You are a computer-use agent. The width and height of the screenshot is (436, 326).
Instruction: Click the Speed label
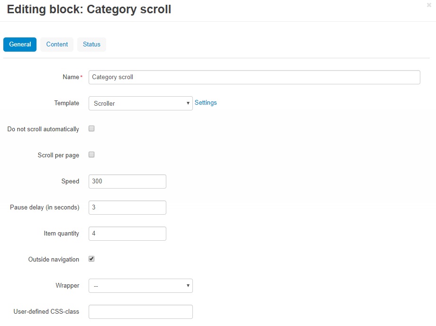coord(70,181)
